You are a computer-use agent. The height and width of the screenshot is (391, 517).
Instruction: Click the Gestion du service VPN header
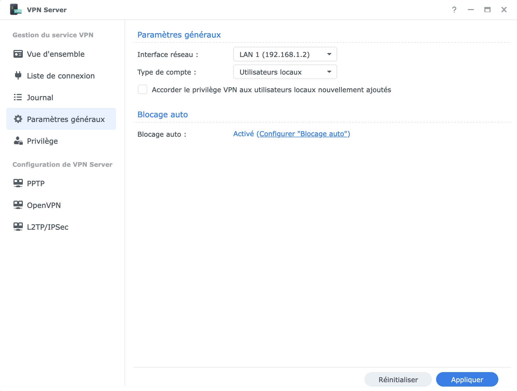(x=53, y=35)
